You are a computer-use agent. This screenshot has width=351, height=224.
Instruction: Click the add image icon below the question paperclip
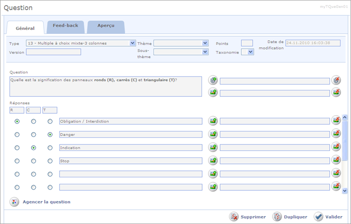(x=213, y=92)
